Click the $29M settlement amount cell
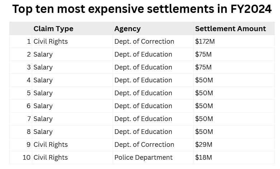The image size is (280, 169). pyautogui.click(x=204, y=145)
